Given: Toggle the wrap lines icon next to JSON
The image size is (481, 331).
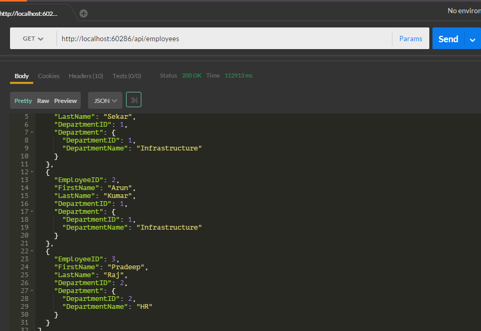Looking at the screenshot, I should (x=133, y=100).
